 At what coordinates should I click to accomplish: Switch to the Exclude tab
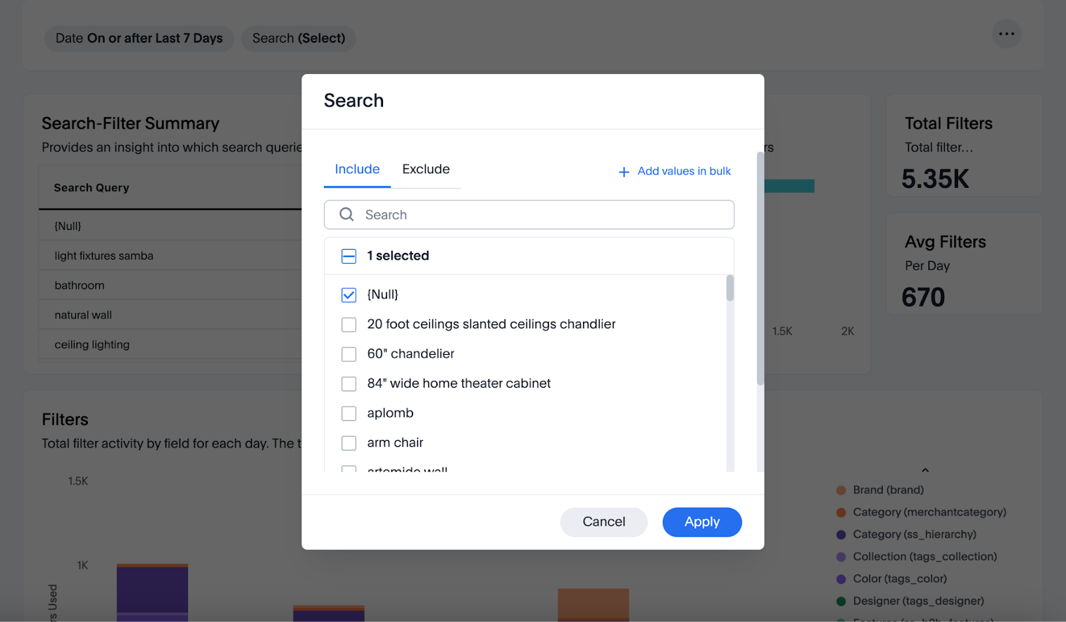click(426, 169)
